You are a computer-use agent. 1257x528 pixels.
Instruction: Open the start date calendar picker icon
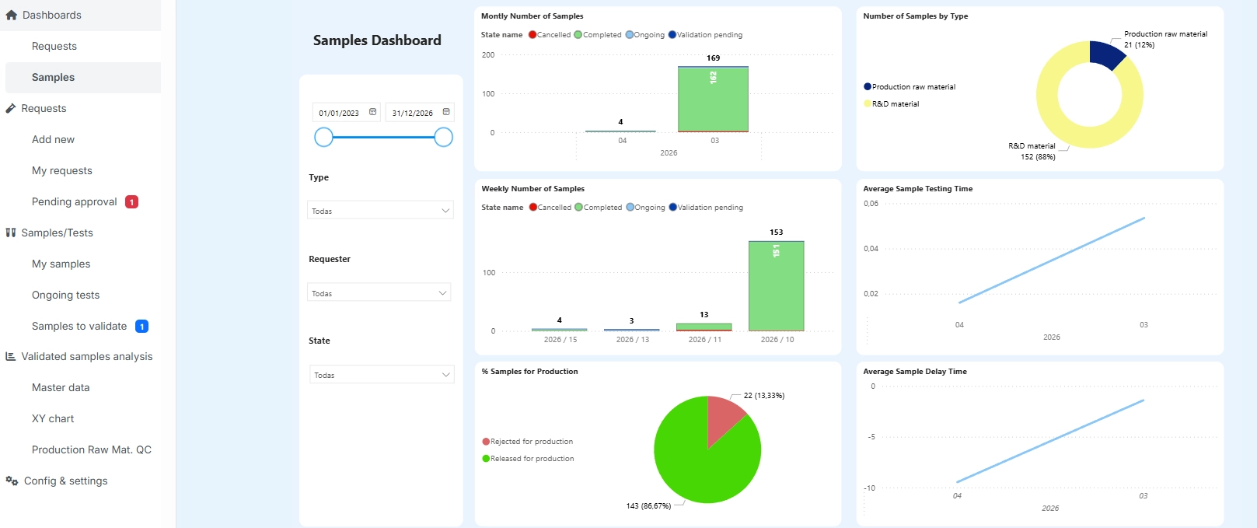[372, 112]
